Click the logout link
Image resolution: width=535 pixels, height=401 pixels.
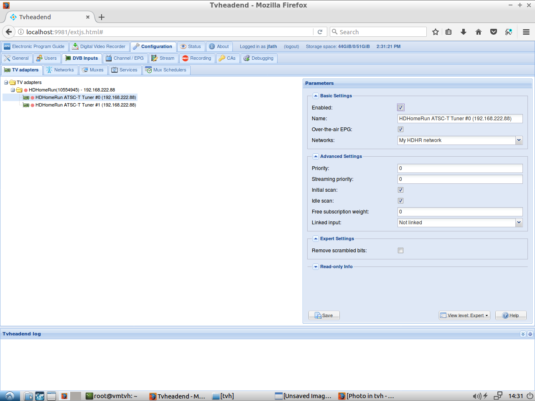291,46
